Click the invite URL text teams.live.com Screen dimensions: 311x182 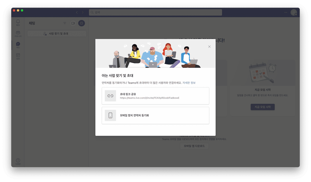tap(150, 98)
